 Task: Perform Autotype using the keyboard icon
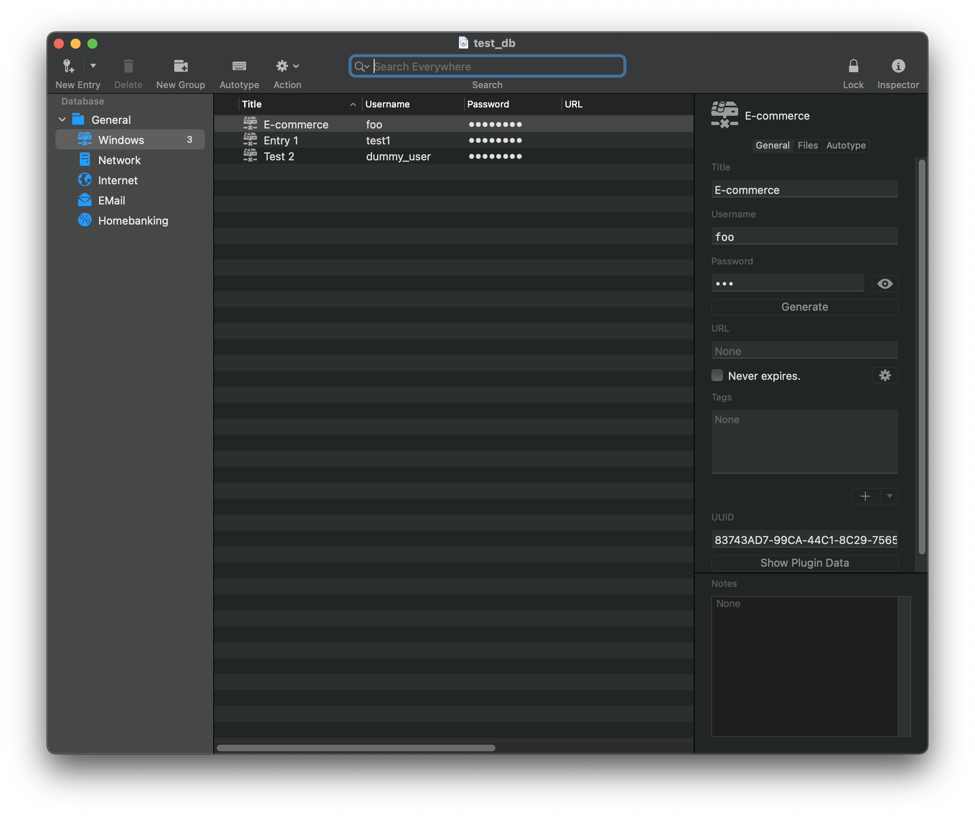click(x=239, y=66)
